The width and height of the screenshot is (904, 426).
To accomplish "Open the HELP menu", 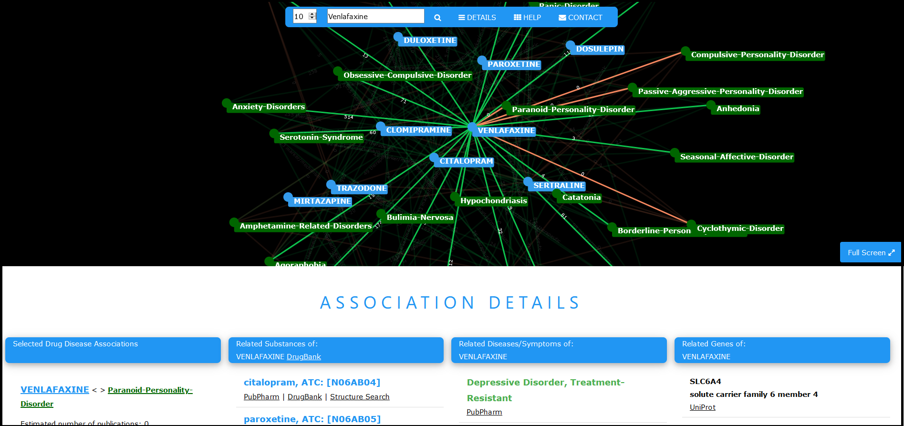I will coord(527,18).
